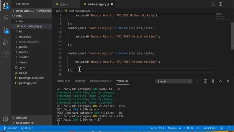
Task: Change LF end of line sequence
Action: coord(198,128)
